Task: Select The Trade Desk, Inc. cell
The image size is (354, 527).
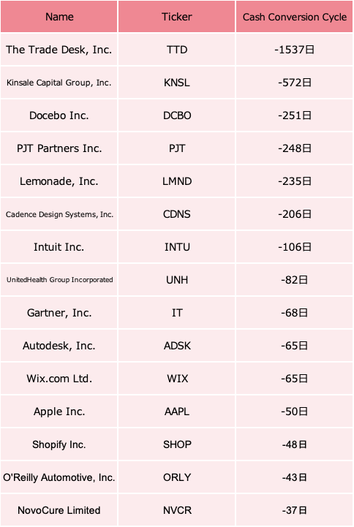Action: (x=59, y=50)
